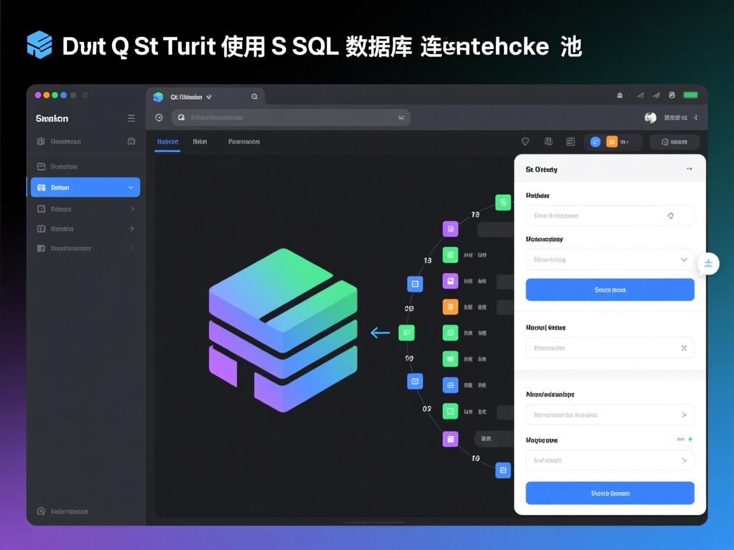Toggle the orange square switch in the toolbar

614,141
